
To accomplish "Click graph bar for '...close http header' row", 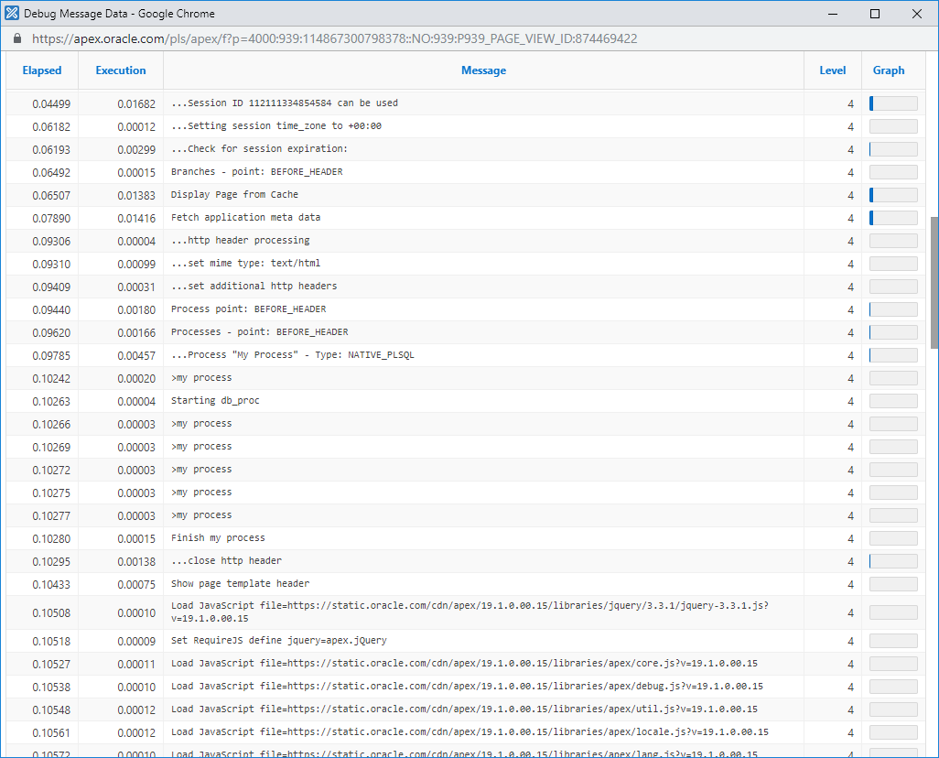I will click(x=893, y=561).
